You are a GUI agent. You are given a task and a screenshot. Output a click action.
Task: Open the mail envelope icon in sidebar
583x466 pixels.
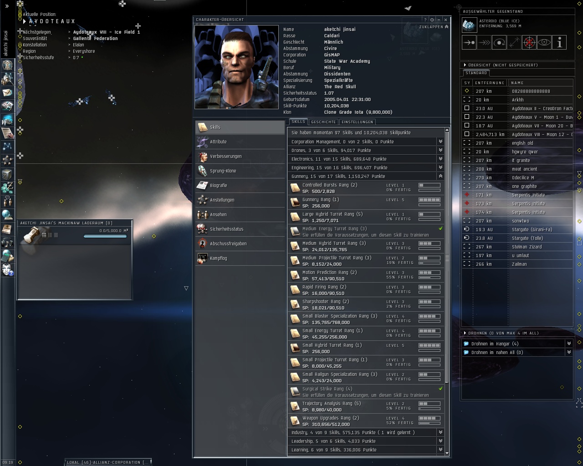tap(7, 92)
